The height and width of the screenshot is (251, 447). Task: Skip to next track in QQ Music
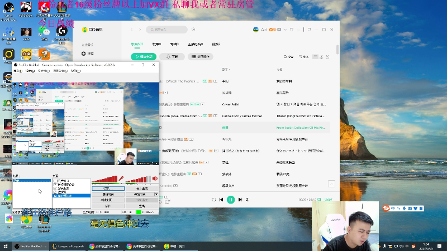[240, 200]
